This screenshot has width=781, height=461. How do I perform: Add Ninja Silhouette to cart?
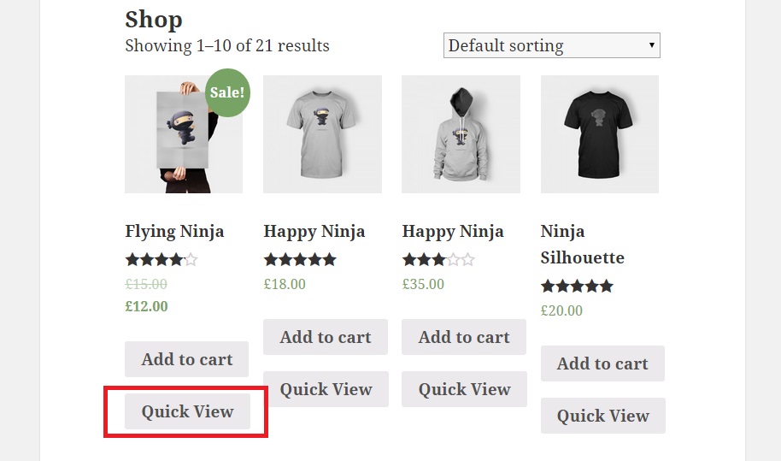(x=602, y=363)
